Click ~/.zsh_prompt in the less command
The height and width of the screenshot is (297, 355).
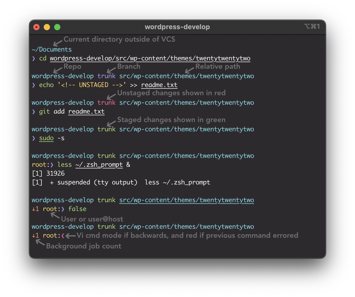click(99, 165)
